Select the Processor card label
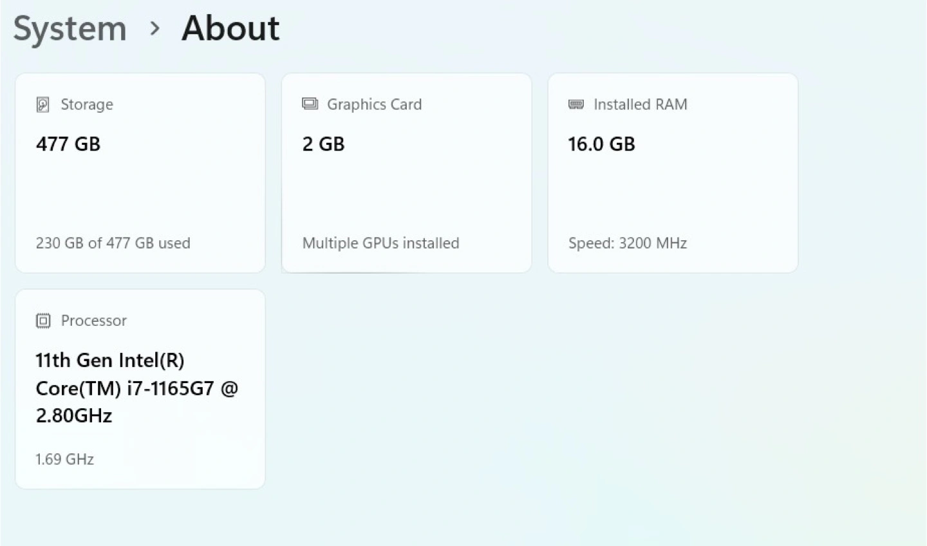 coord(94,321)
